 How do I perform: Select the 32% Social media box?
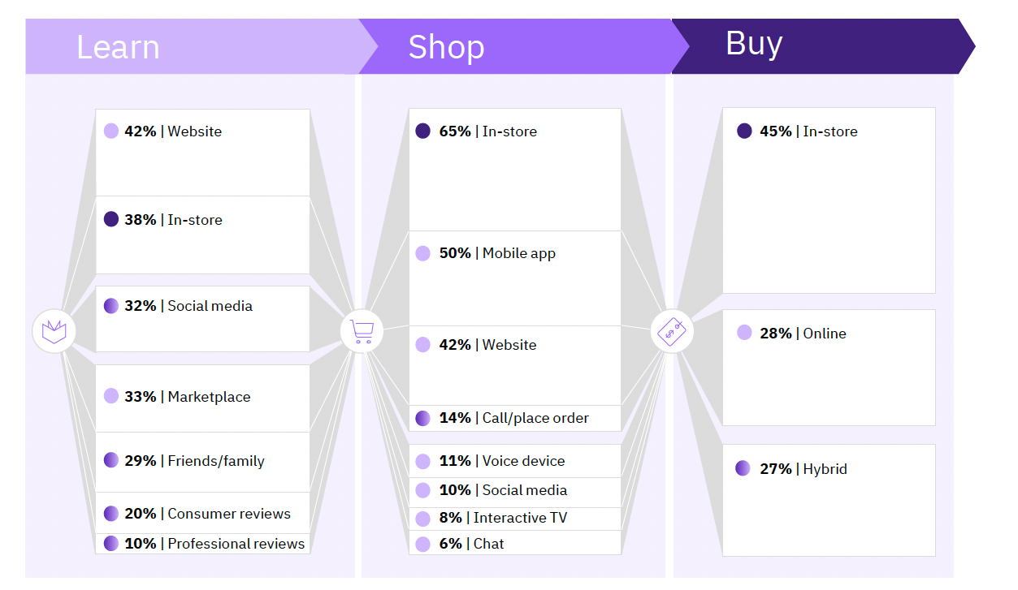[202, 319]
